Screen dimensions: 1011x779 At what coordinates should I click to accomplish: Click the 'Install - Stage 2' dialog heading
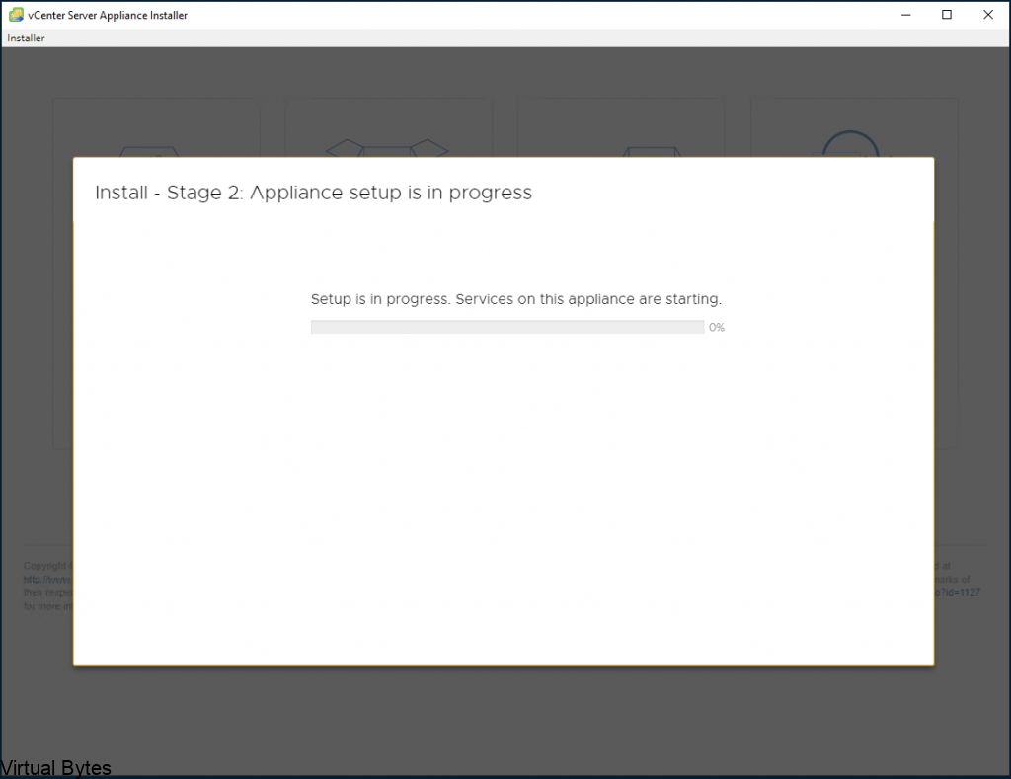313,193
